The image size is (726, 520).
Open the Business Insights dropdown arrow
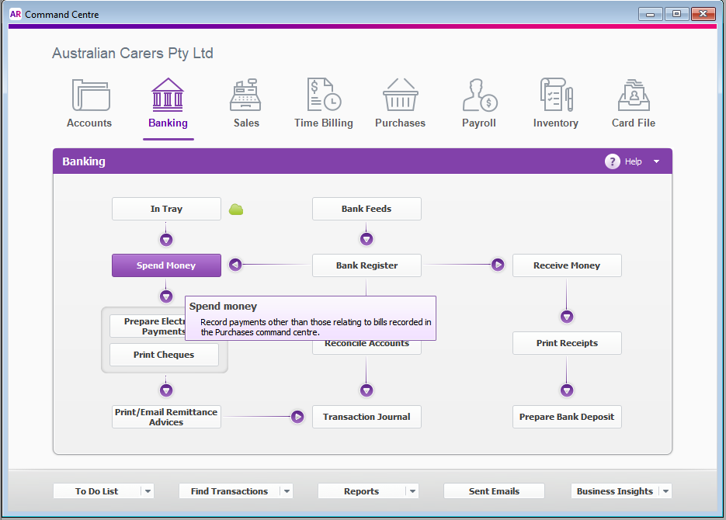665,491
